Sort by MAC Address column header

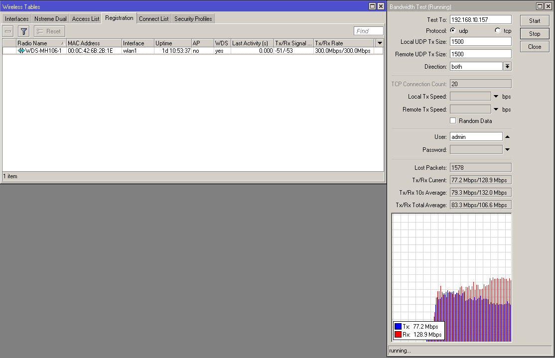click(94, 43)
